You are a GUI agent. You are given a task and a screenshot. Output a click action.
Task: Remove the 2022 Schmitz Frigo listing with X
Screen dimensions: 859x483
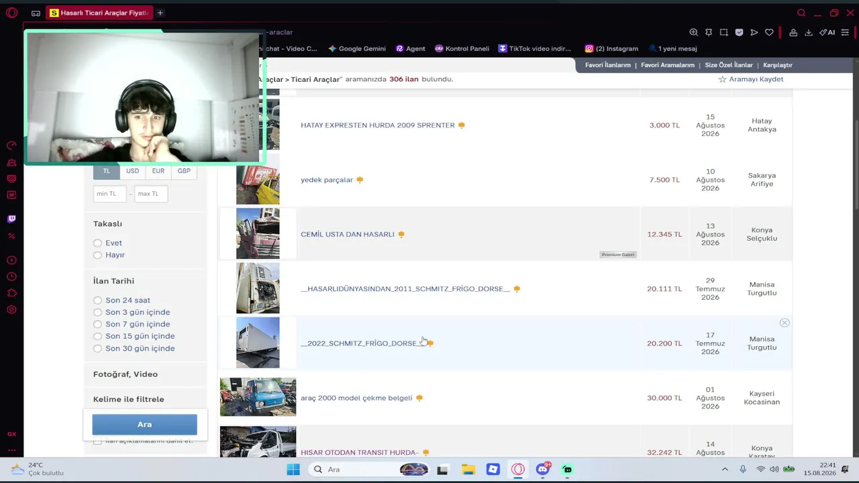click(x=785, y=323)
